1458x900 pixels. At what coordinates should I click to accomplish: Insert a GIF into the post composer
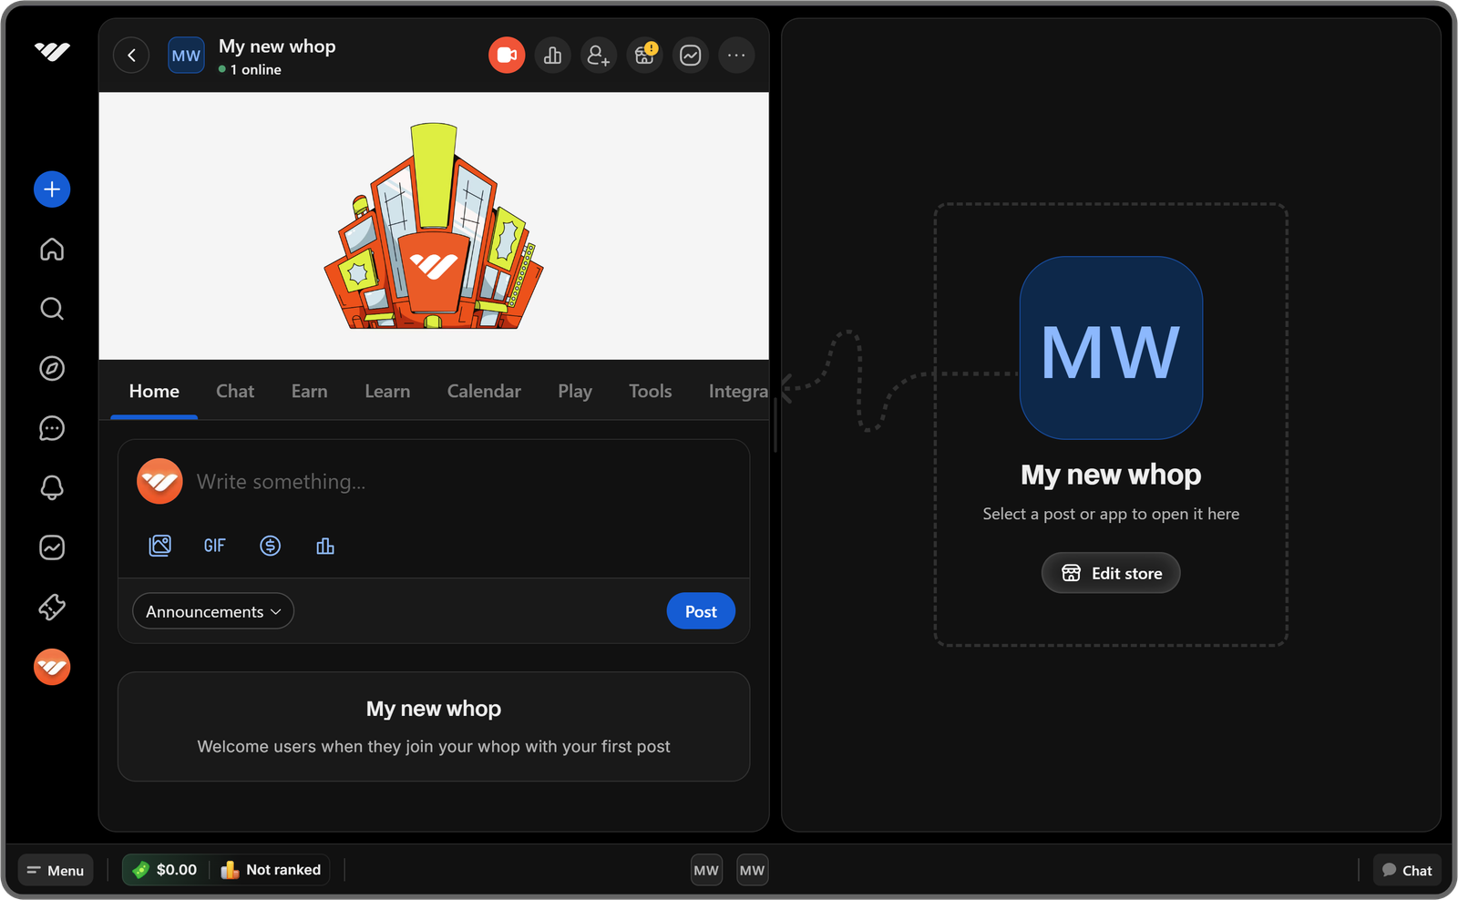pos(214,545)
